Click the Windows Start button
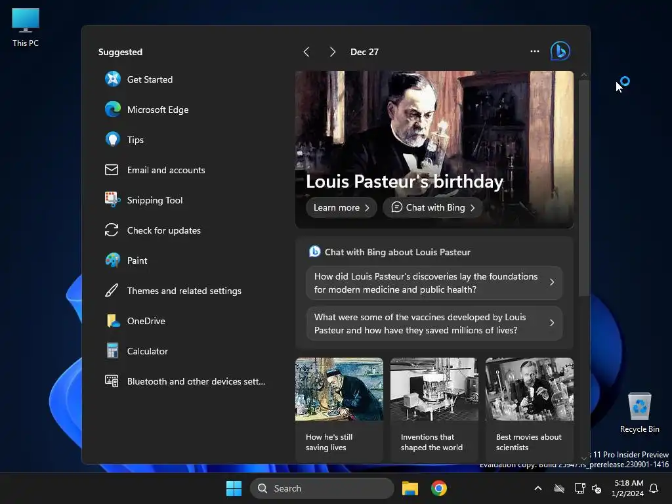Screen dimensions: 672x504 (x=234, y=488)
